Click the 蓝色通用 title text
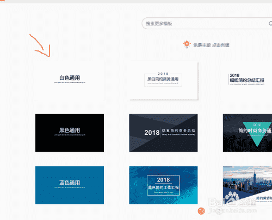The width and height of the screenshot is (272, 220). tap(70, 183)
